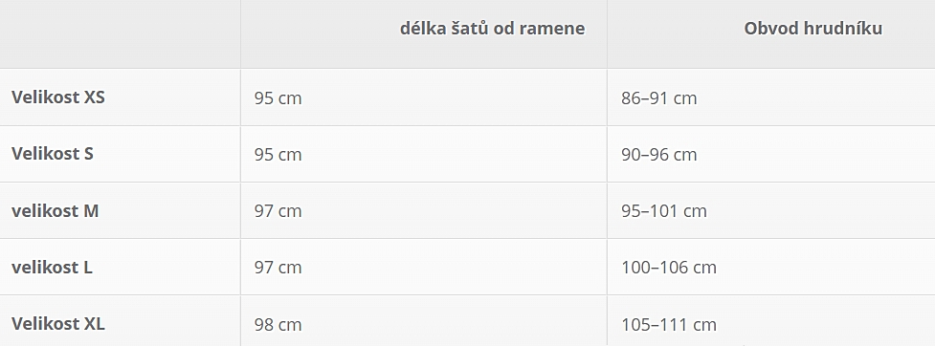
Task: Click the chest value 86–91 cm
Action: click(x=659, y=98)
